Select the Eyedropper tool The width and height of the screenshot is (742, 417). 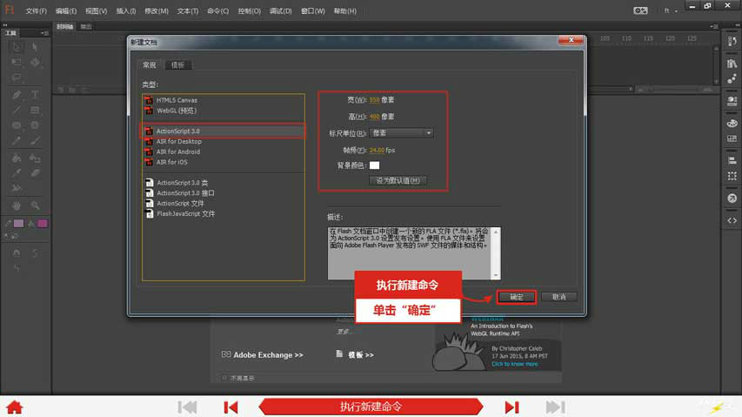coord(17,172)
